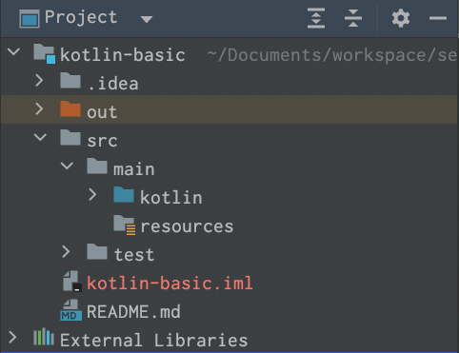This screenshot has height=353, width=459.
Task: Click the blue kotlin source root icon
Action: point(124,195)
